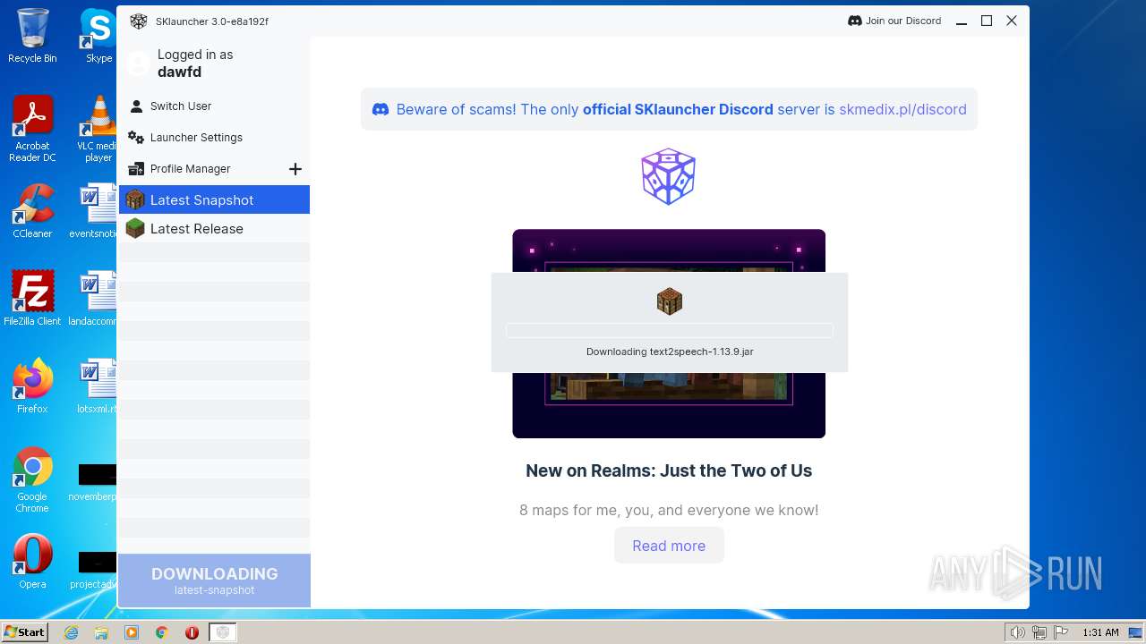Image resolution: width=1146 pixels, height=644 pixels.
Task: Click the Launcher Settings gears icon
Action: click(136, 138)
